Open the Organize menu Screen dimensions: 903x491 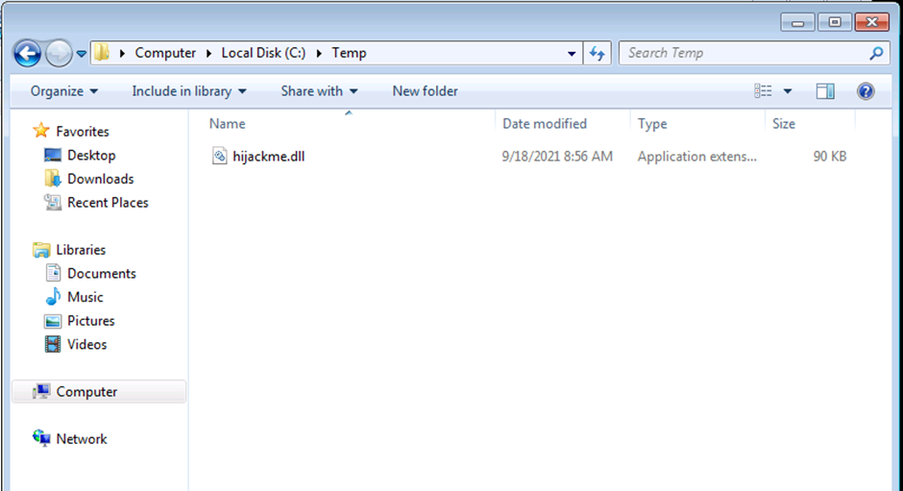63,91
